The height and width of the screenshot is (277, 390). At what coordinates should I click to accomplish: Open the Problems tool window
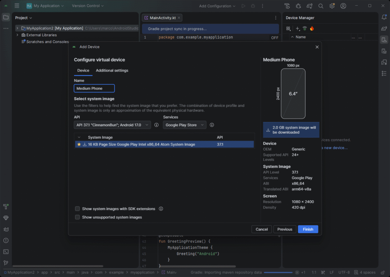(6, 240)
